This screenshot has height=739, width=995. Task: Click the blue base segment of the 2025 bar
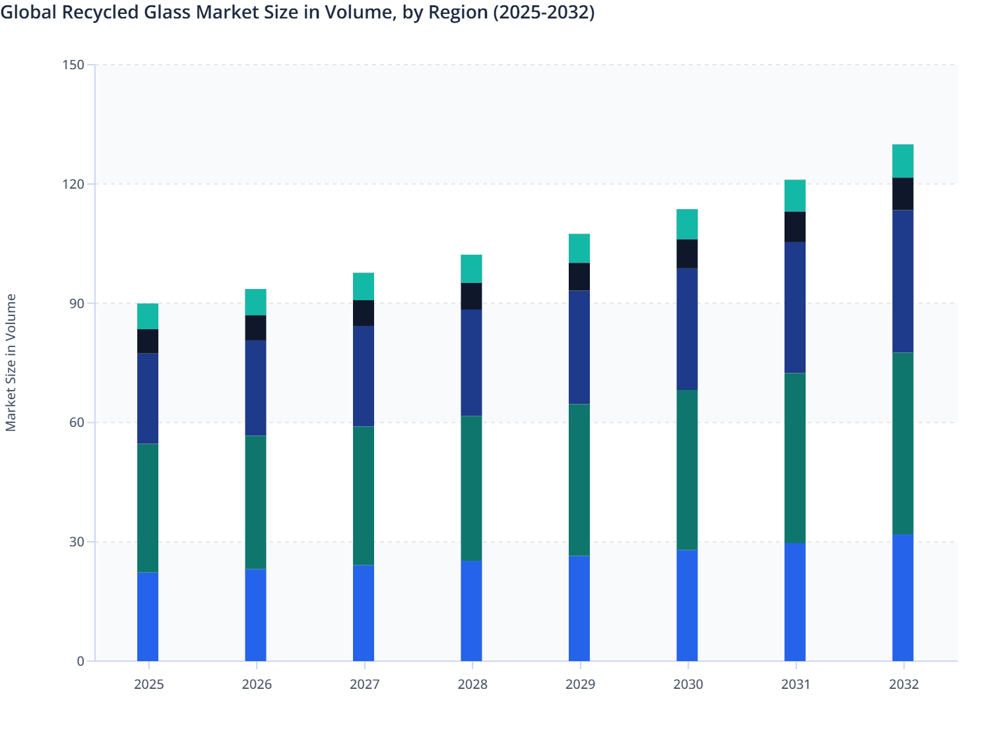coord(148,617)
